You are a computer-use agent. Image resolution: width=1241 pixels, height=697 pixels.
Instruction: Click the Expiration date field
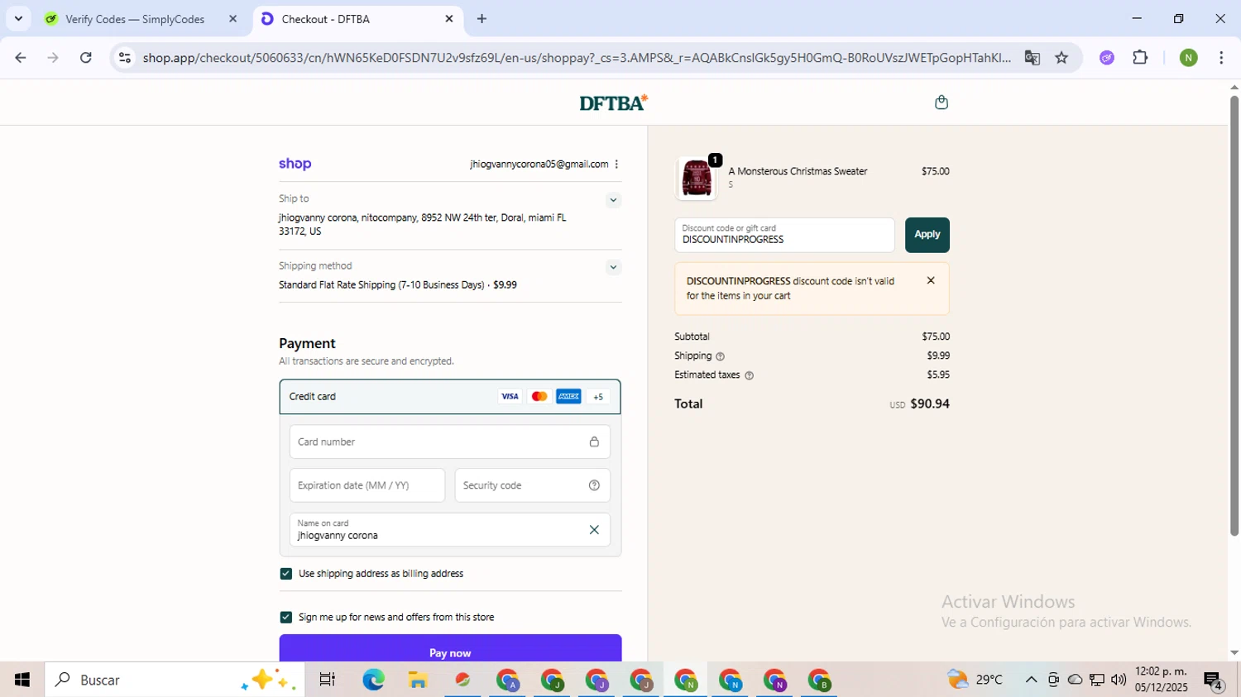367,485
